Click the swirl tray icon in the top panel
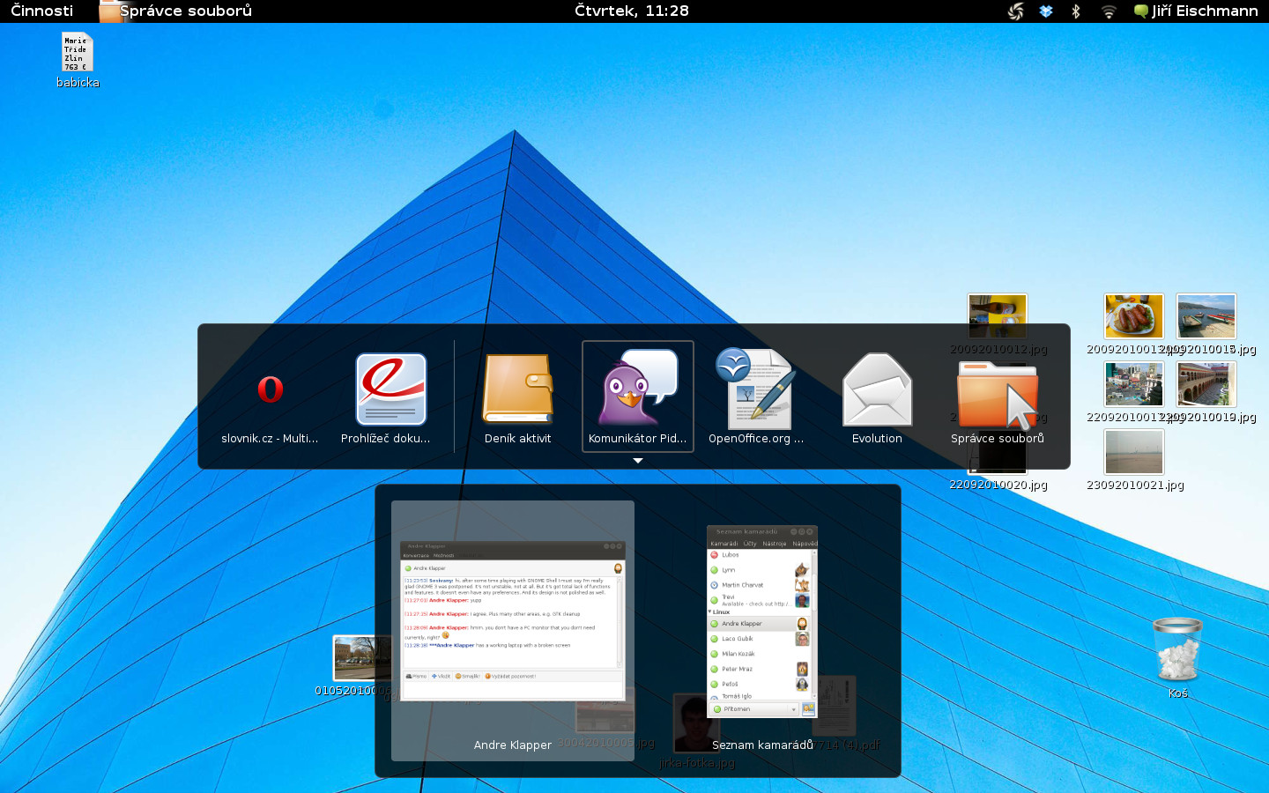Screen dimensions: 1269x793 1016,11
